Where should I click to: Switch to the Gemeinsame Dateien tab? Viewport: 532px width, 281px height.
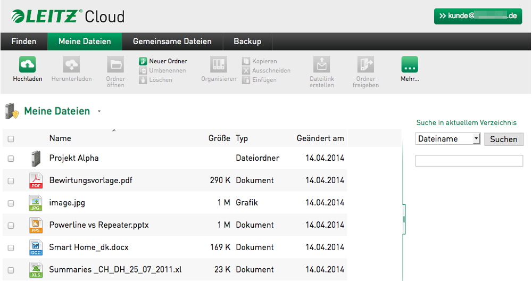click(x=172, y=42)
